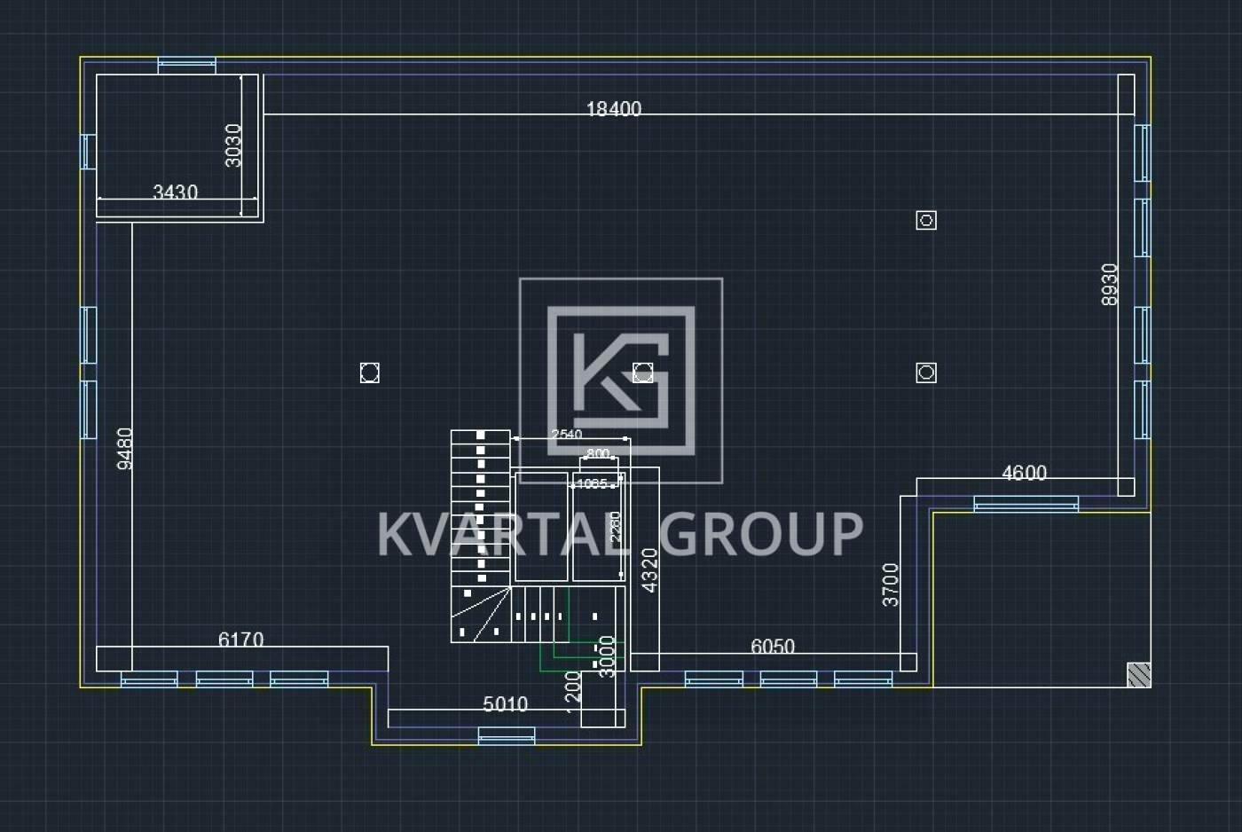Select the 5010 dimension at entrance
1242x832 pixels.
505,704
